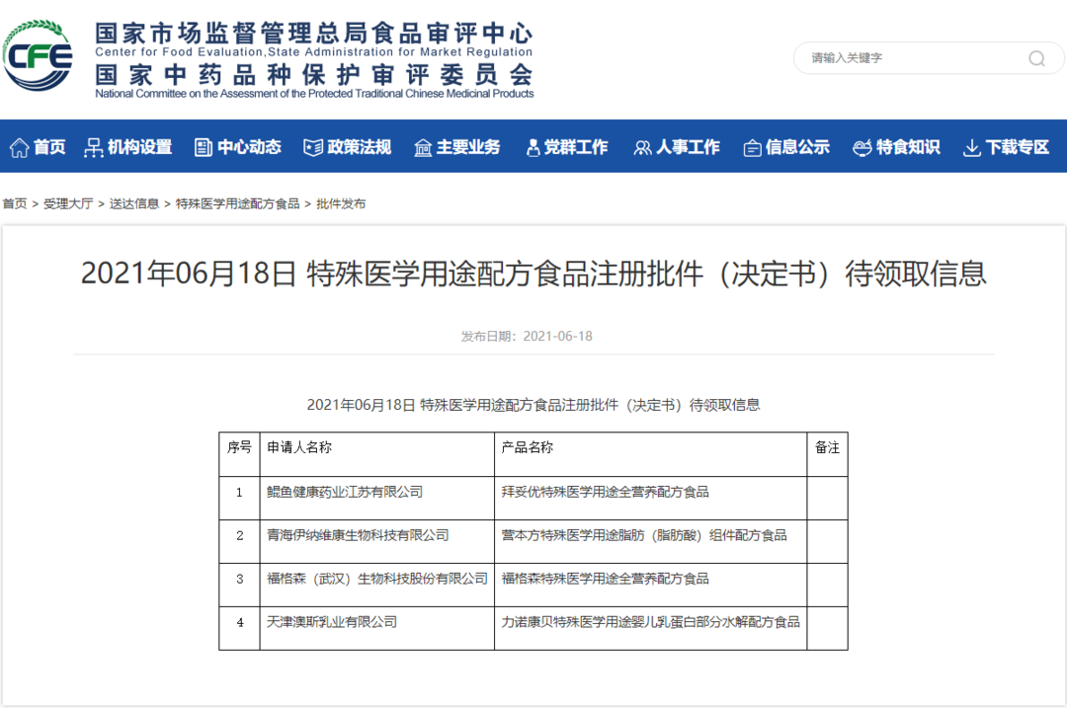Open the 中心动态 menu item
Viewport: 1067px width, 708px height.
point(249,147)
